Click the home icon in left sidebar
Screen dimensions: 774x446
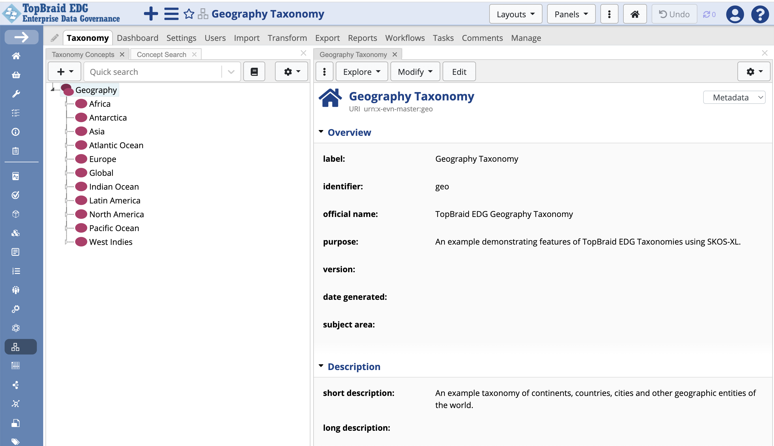[16, 56]
